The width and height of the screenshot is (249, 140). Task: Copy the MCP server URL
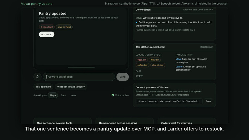coord(208,101)
